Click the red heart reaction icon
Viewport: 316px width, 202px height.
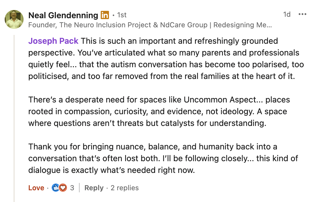point(63,188)
